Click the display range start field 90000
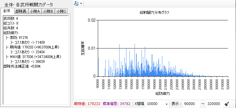Viewport: 236px width, 108px height. (191, 104)
